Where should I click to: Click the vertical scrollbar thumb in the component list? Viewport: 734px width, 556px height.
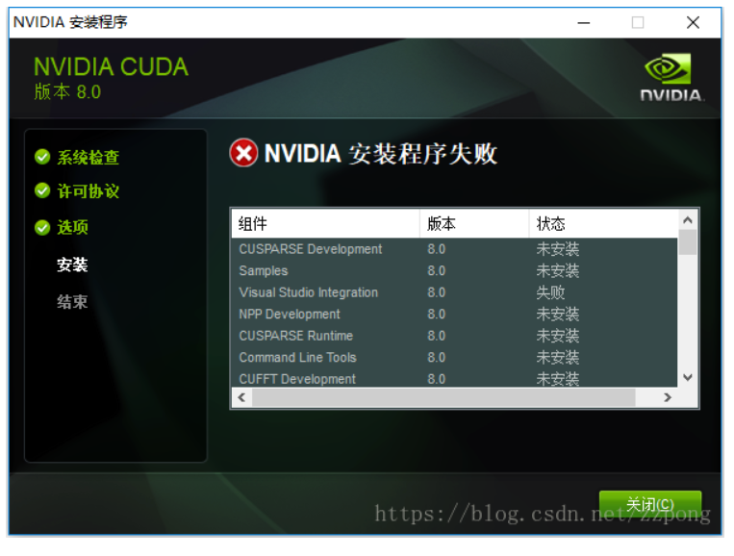pyautogui.click(x=687, y=242)
